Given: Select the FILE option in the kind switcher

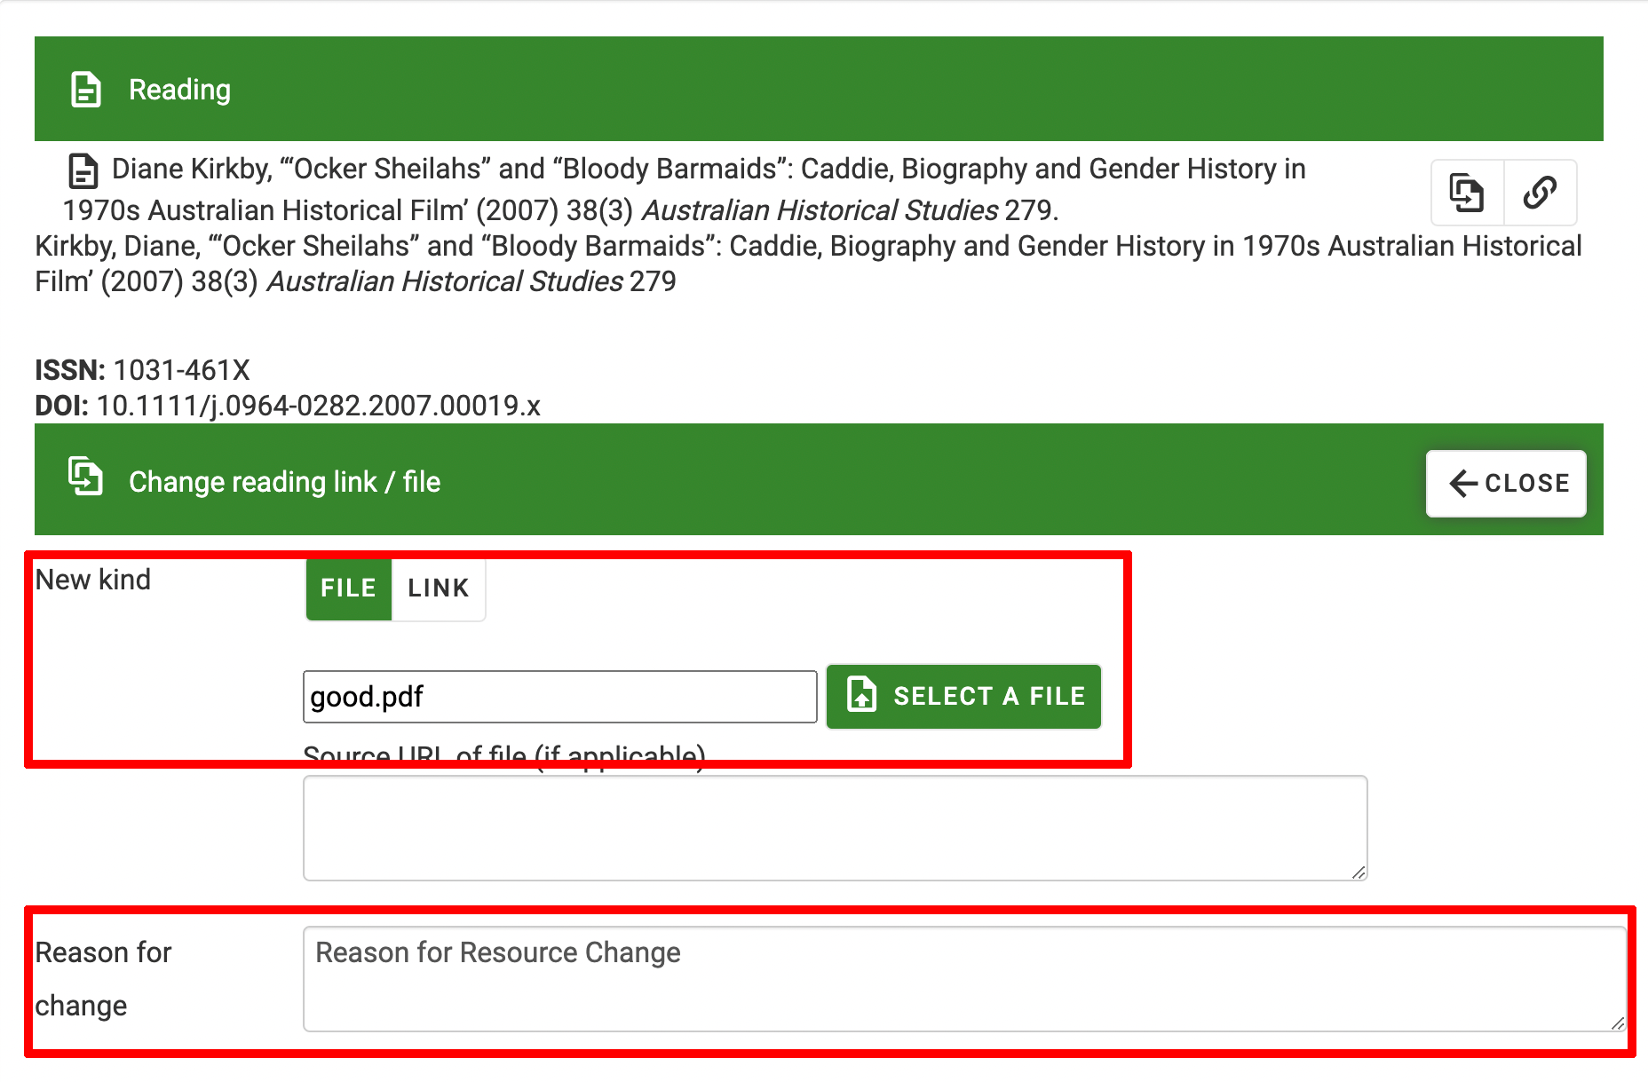Looking at the screenshot, I should pyautogui.click(x=347, y=587).
